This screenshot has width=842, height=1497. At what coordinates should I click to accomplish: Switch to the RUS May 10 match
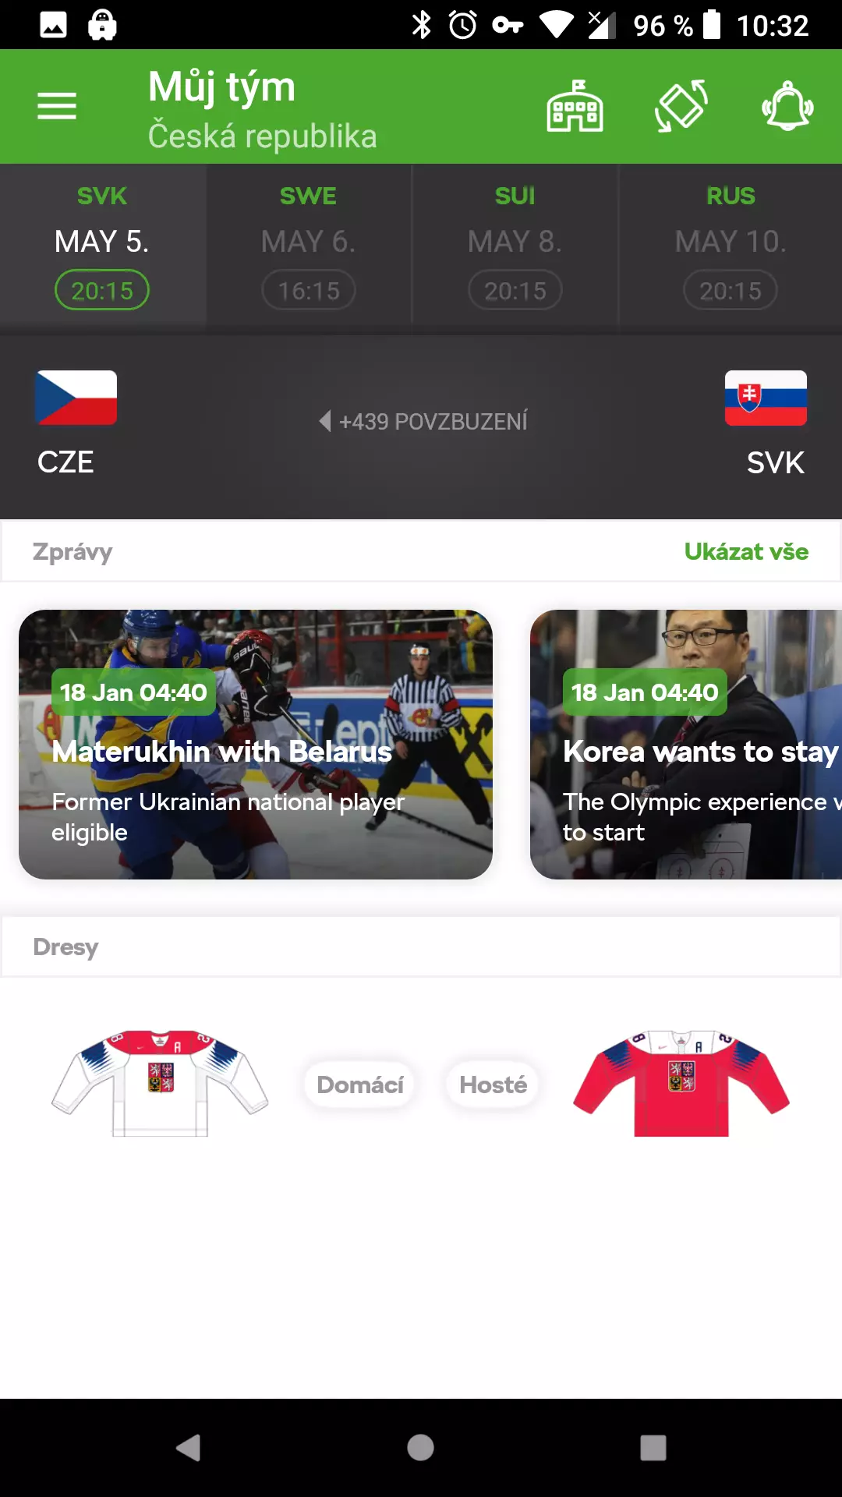click(x=731, y=245)
